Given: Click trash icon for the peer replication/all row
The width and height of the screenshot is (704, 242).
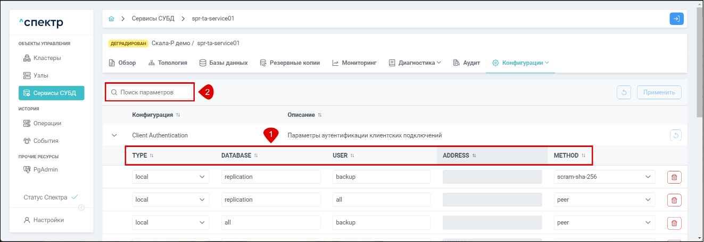Looking at the screenshot, I should coord(674,200).
